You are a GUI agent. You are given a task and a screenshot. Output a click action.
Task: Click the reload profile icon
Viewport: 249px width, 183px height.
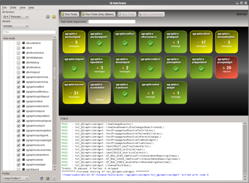point(42,178)
